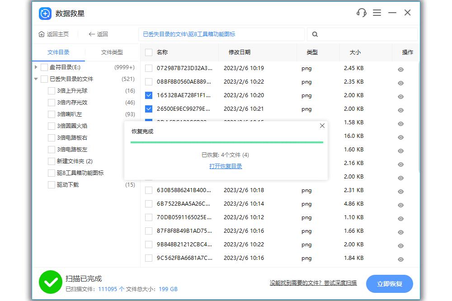Click the 立即恢复 recovery button
This screenshot has height=301, width=452.
tap(389, 284)
